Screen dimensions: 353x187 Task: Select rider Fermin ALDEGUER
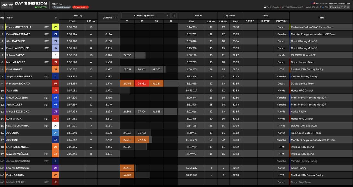[x=17, y=48]
